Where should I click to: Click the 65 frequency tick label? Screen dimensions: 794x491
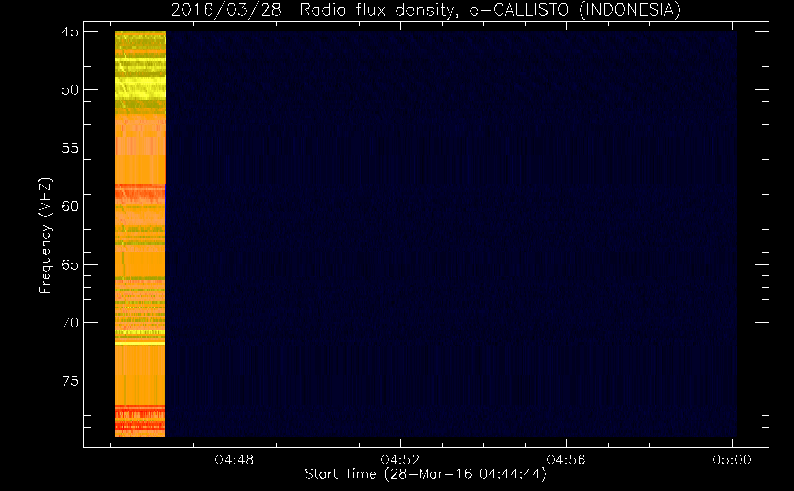click(x=70, y=265)
